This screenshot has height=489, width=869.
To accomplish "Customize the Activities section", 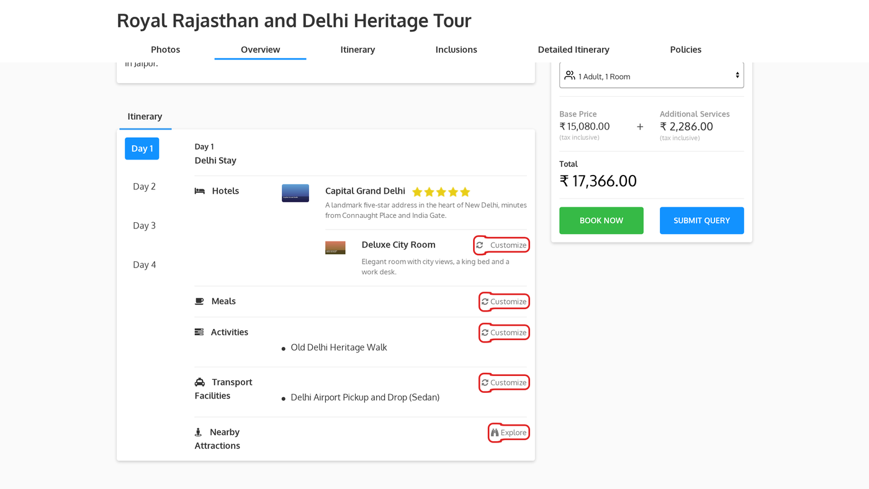I will click(504, 333).
